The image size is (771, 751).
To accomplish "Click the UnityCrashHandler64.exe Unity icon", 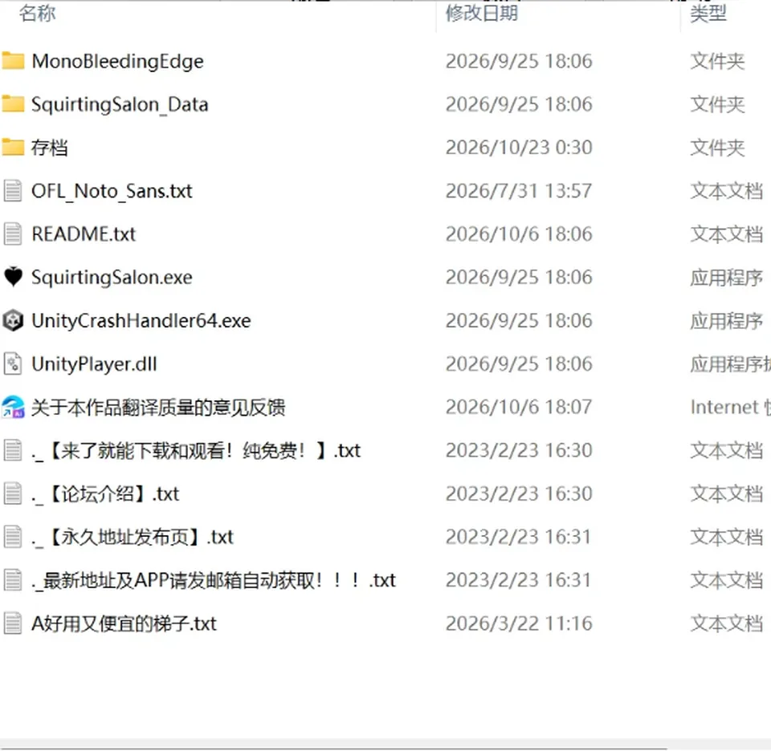I will point(13,321).
